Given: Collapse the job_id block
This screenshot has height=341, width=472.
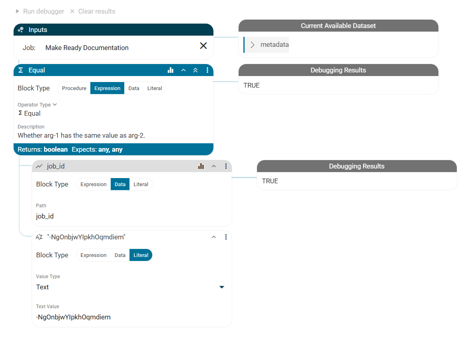Looking at the screenshot, I should click(214, 166).
